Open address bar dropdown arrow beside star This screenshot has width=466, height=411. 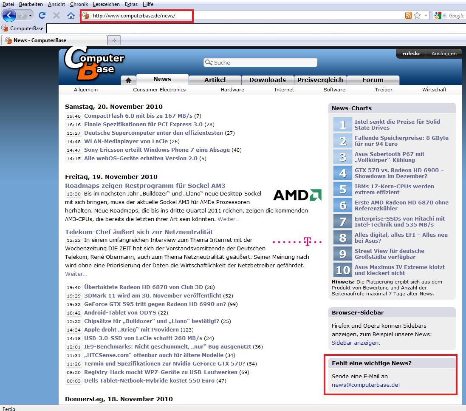pyautogui.click(x=426, y=15)
